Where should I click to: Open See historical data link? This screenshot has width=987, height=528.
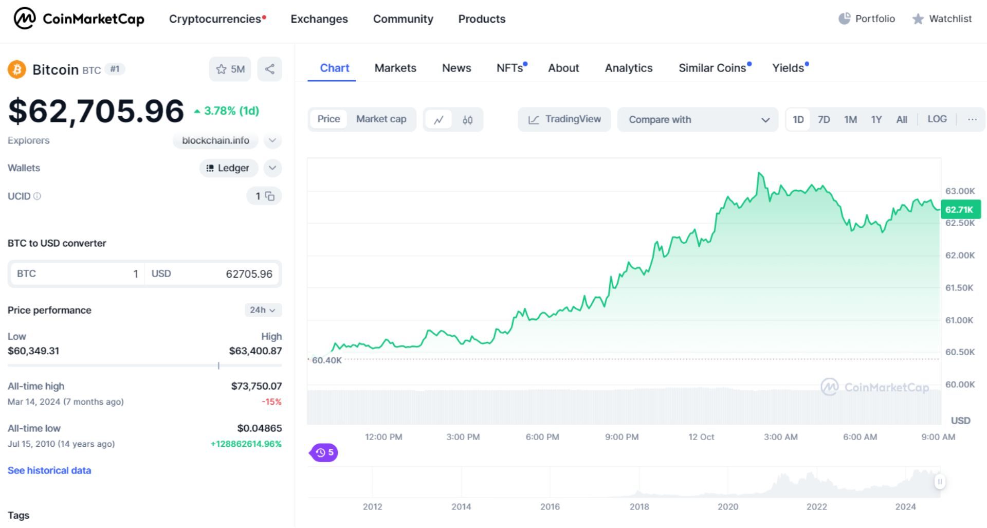[x=49, y=470]
